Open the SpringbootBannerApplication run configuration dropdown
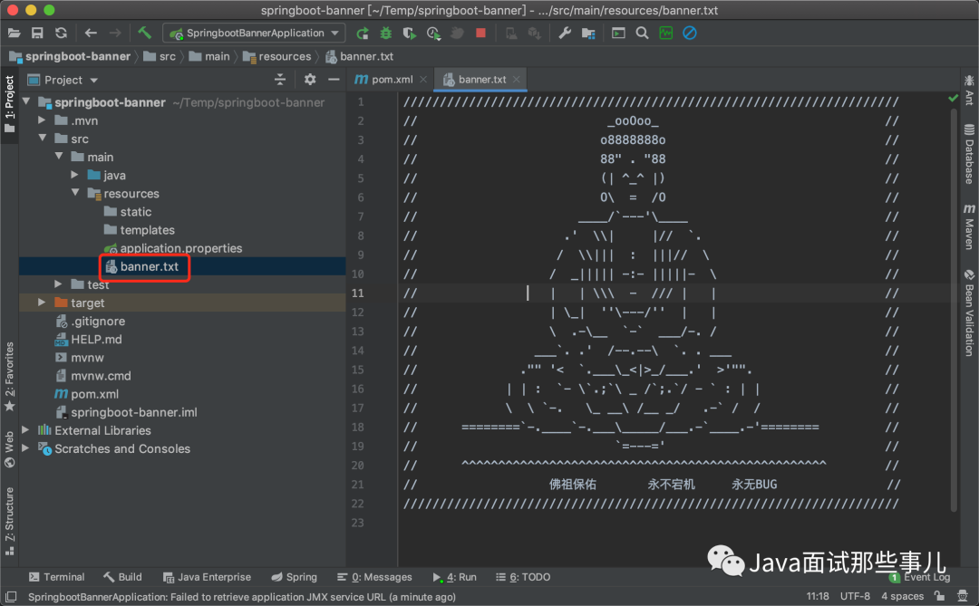Viewport: 979px width, 606px height. click(254, 34)
